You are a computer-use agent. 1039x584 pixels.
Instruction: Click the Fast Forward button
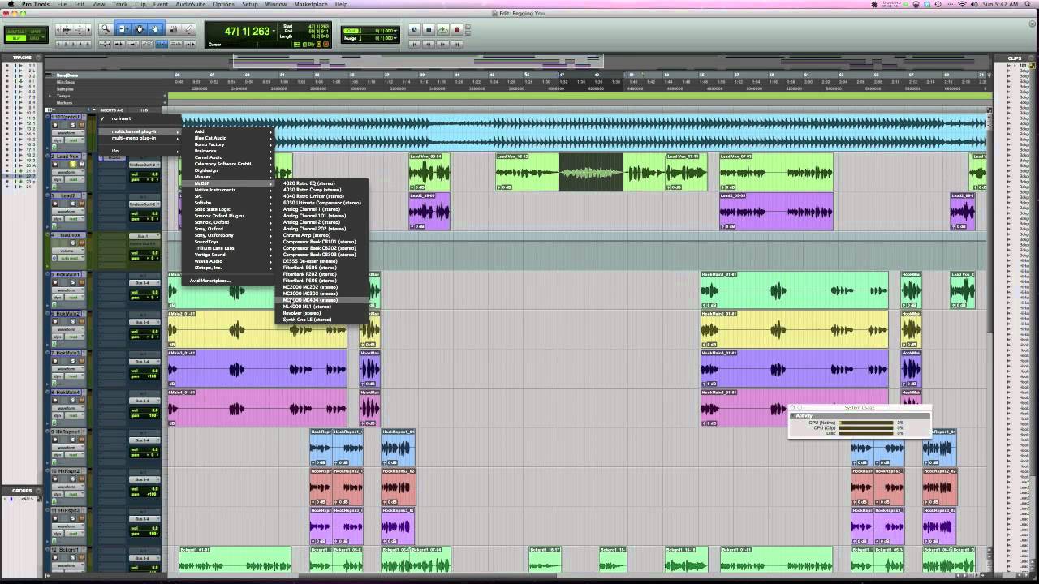(x=442, y=45)
